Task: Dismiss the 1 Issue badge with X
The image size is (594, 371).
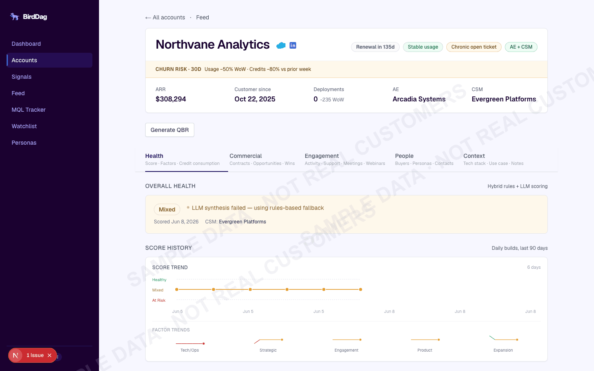Action: (49, 355)
